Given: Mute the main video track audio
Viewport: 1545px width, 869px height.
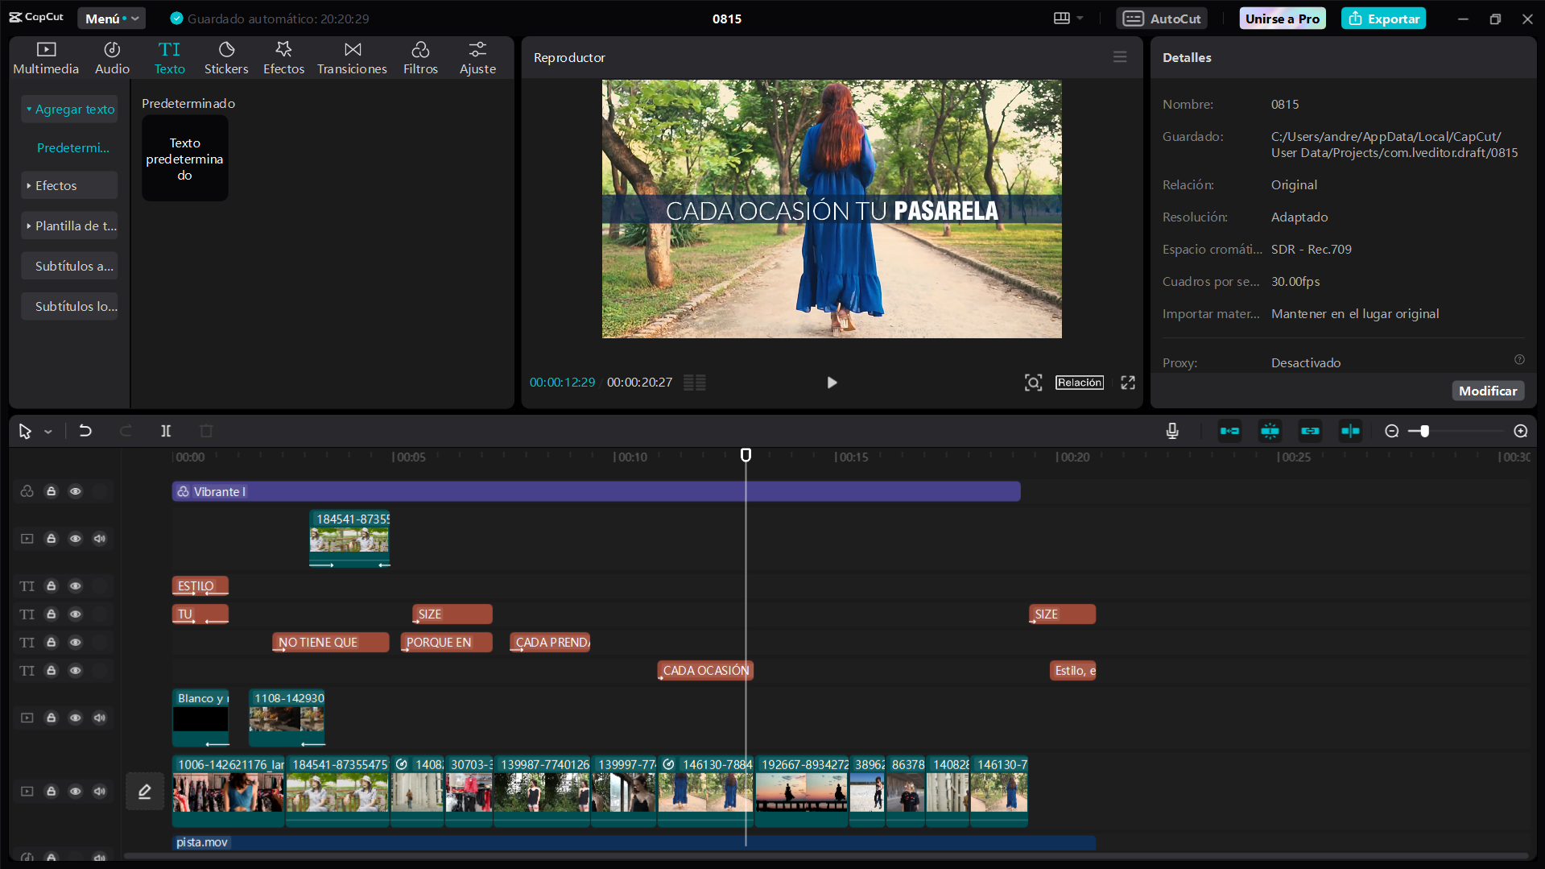Looking at the screenshot, I should [x=100, y=792].
